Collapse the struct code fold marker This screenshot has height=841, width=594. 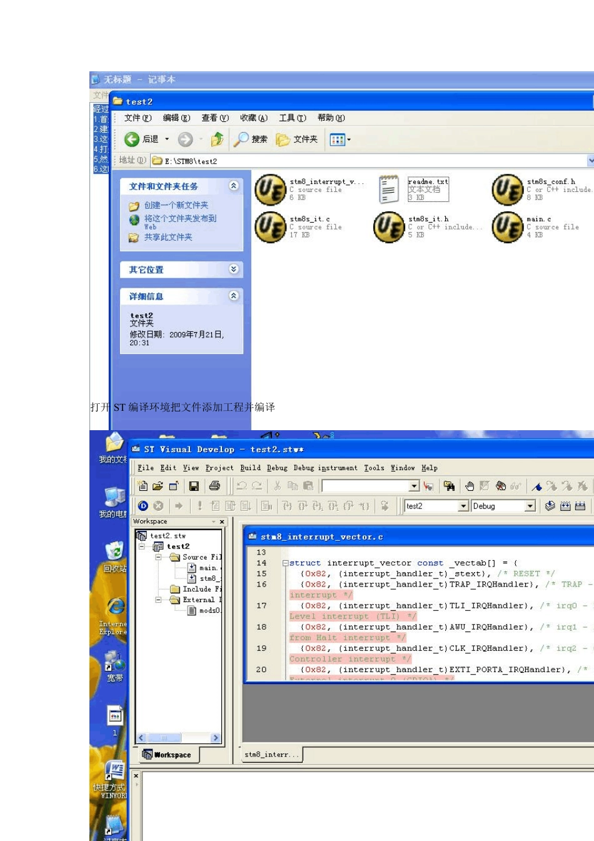pos(285,563)
